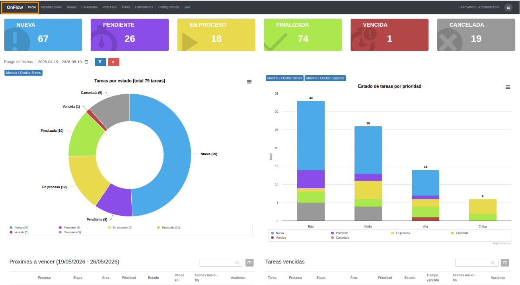Open the bar chart hamburger context menu
This screenshot has width=520, height=285.
(x=508, y=87)
